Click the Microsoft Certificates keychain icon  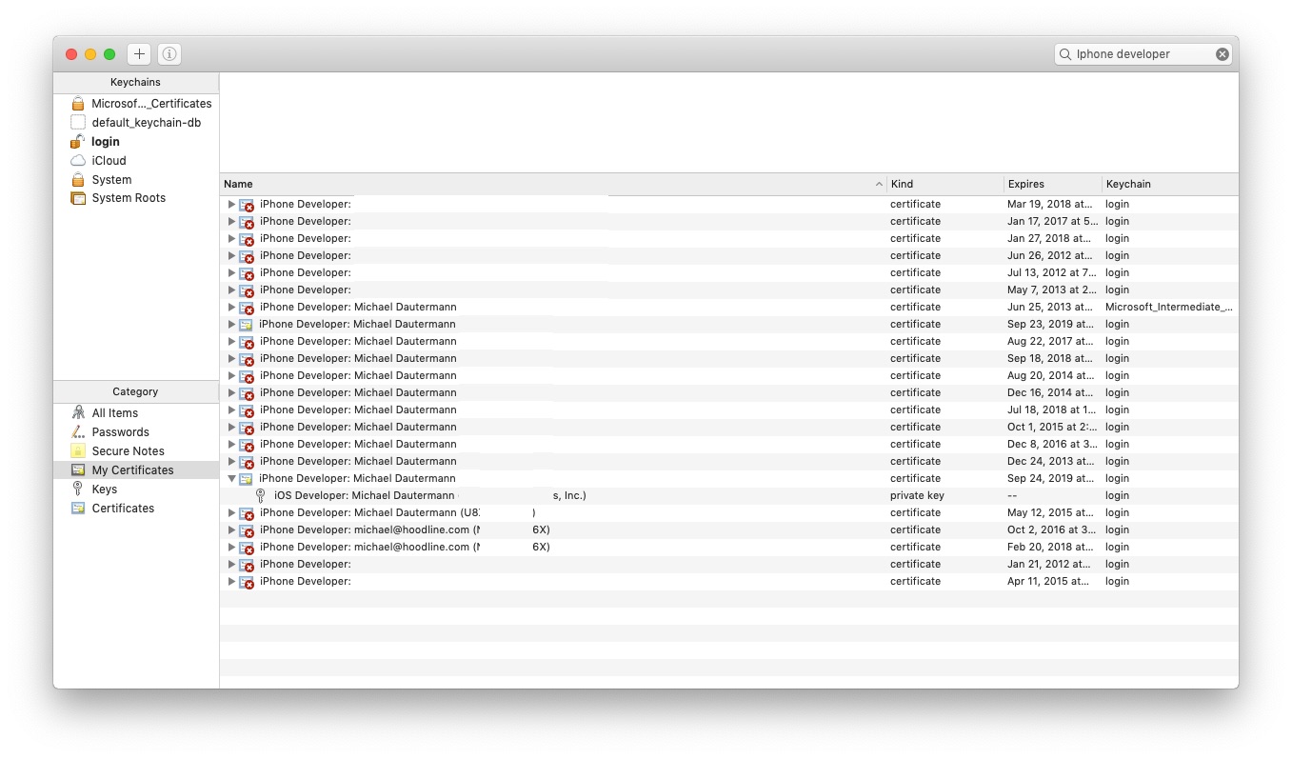click(79, 103)
